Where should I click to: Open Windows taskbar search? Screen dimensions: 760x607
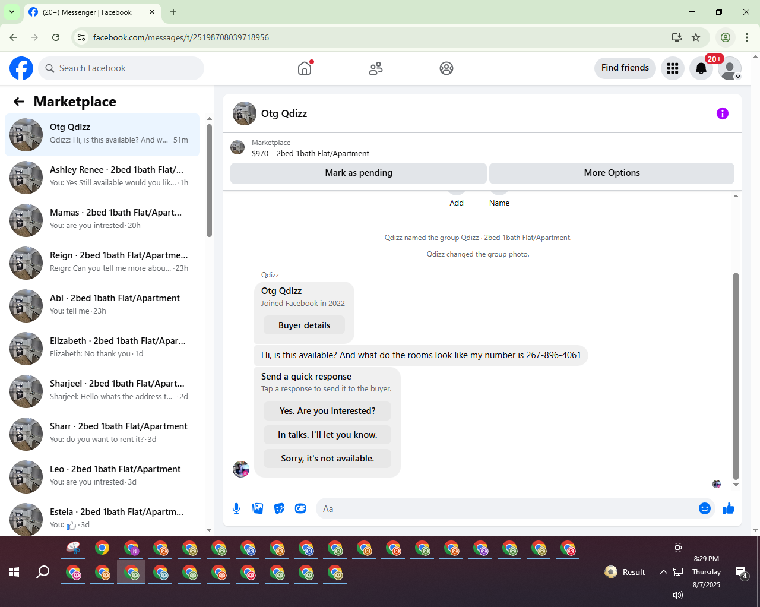[43, 572]
